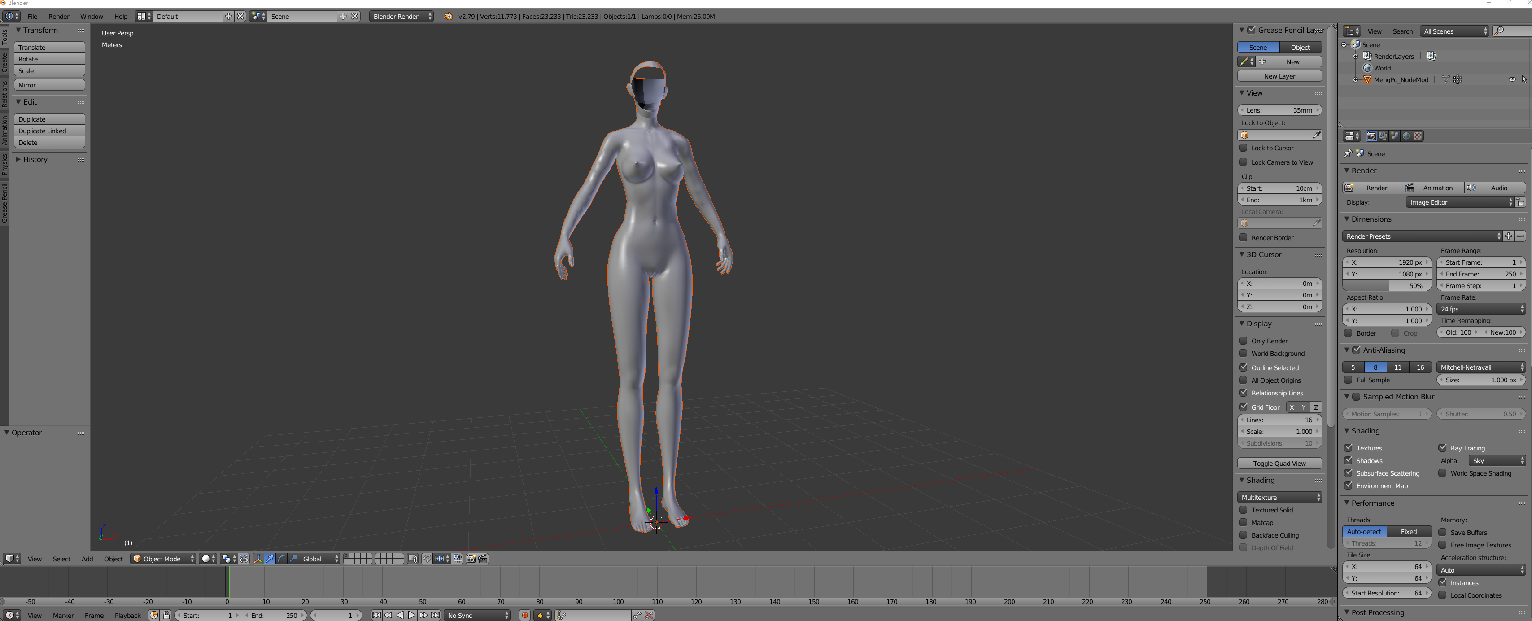Screen dimensions: 1532x621
Task: Click the Translate button
Action: click(x=49, y=47)
